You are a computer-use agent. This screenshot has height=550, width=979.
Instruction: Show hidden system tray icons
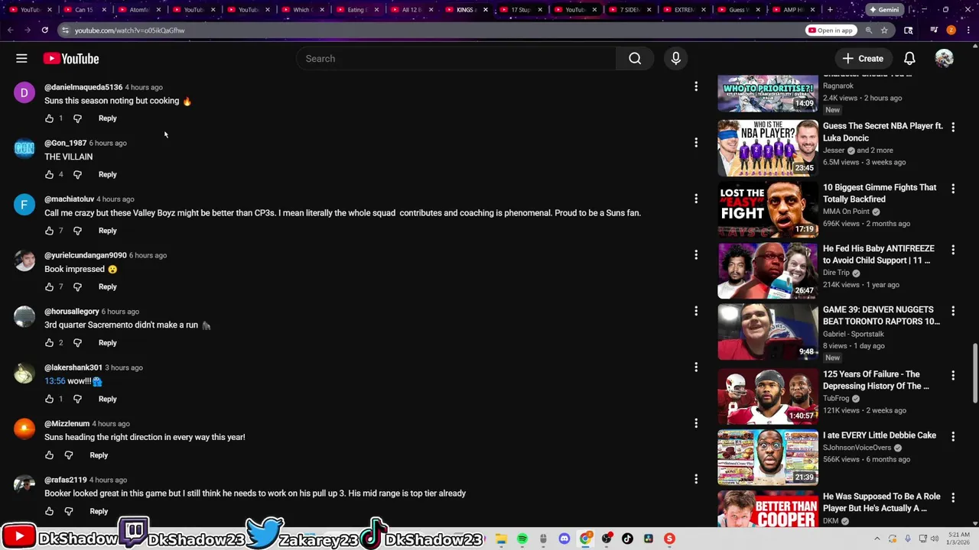pyautogui.click(x=877, y=539)
